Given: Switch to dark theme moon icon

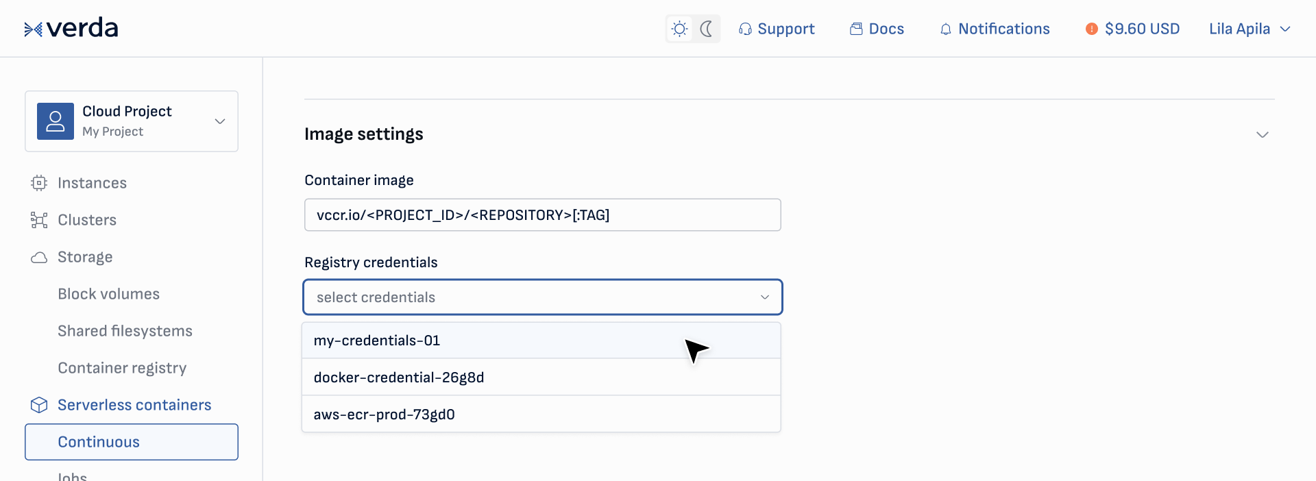Looking at the screenshot, I should pos(707,29).
